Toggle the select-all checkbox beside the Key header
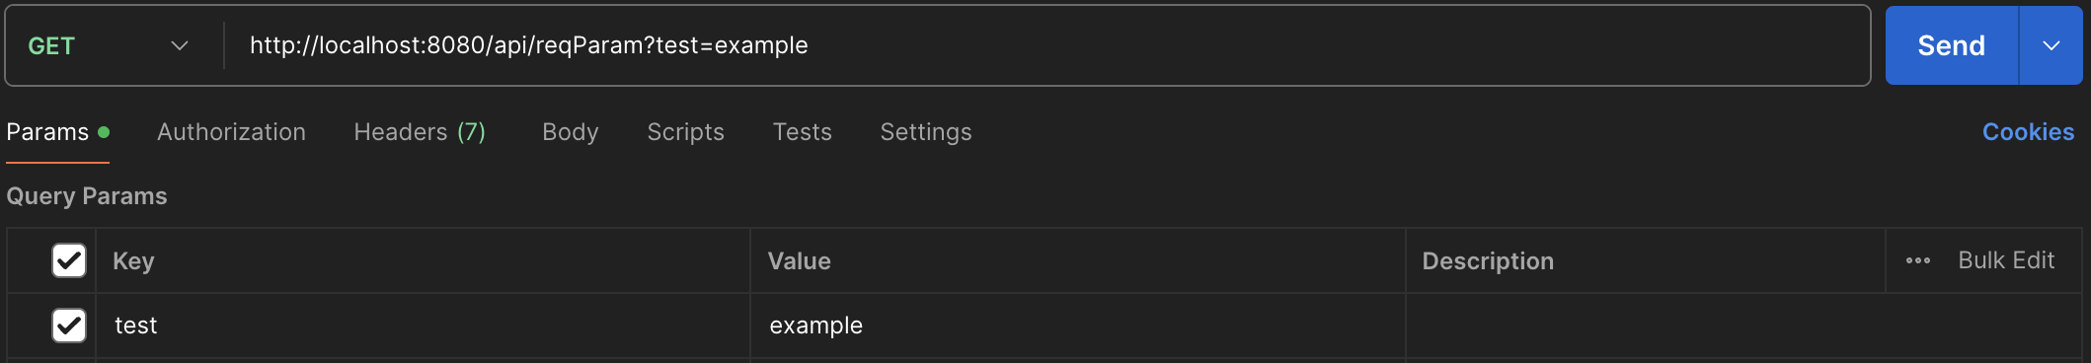This screenshot has width=2091, height=363. pyautogui.click(x=69, y=260)
